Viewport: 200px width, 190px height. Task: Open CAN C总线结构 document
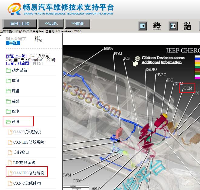coord(27,183)
